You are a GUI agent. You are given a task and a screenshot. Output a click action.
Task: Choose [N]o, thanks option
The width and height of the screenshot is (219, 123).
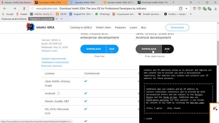tap(174, 108)
